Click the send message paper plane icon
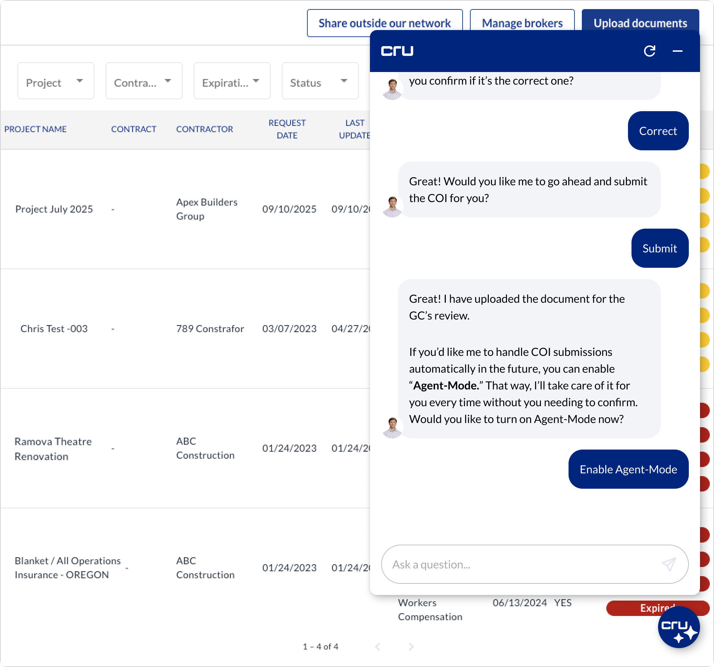Image resolution: width=714 pixels, height=667 pixels. [x=669, y=564]
